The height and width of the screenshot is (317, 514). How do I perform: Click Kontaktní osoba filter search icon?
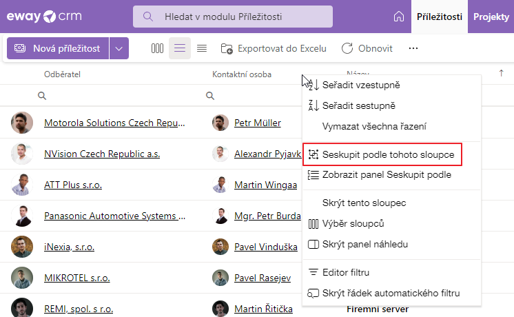(x=209, y=96)
